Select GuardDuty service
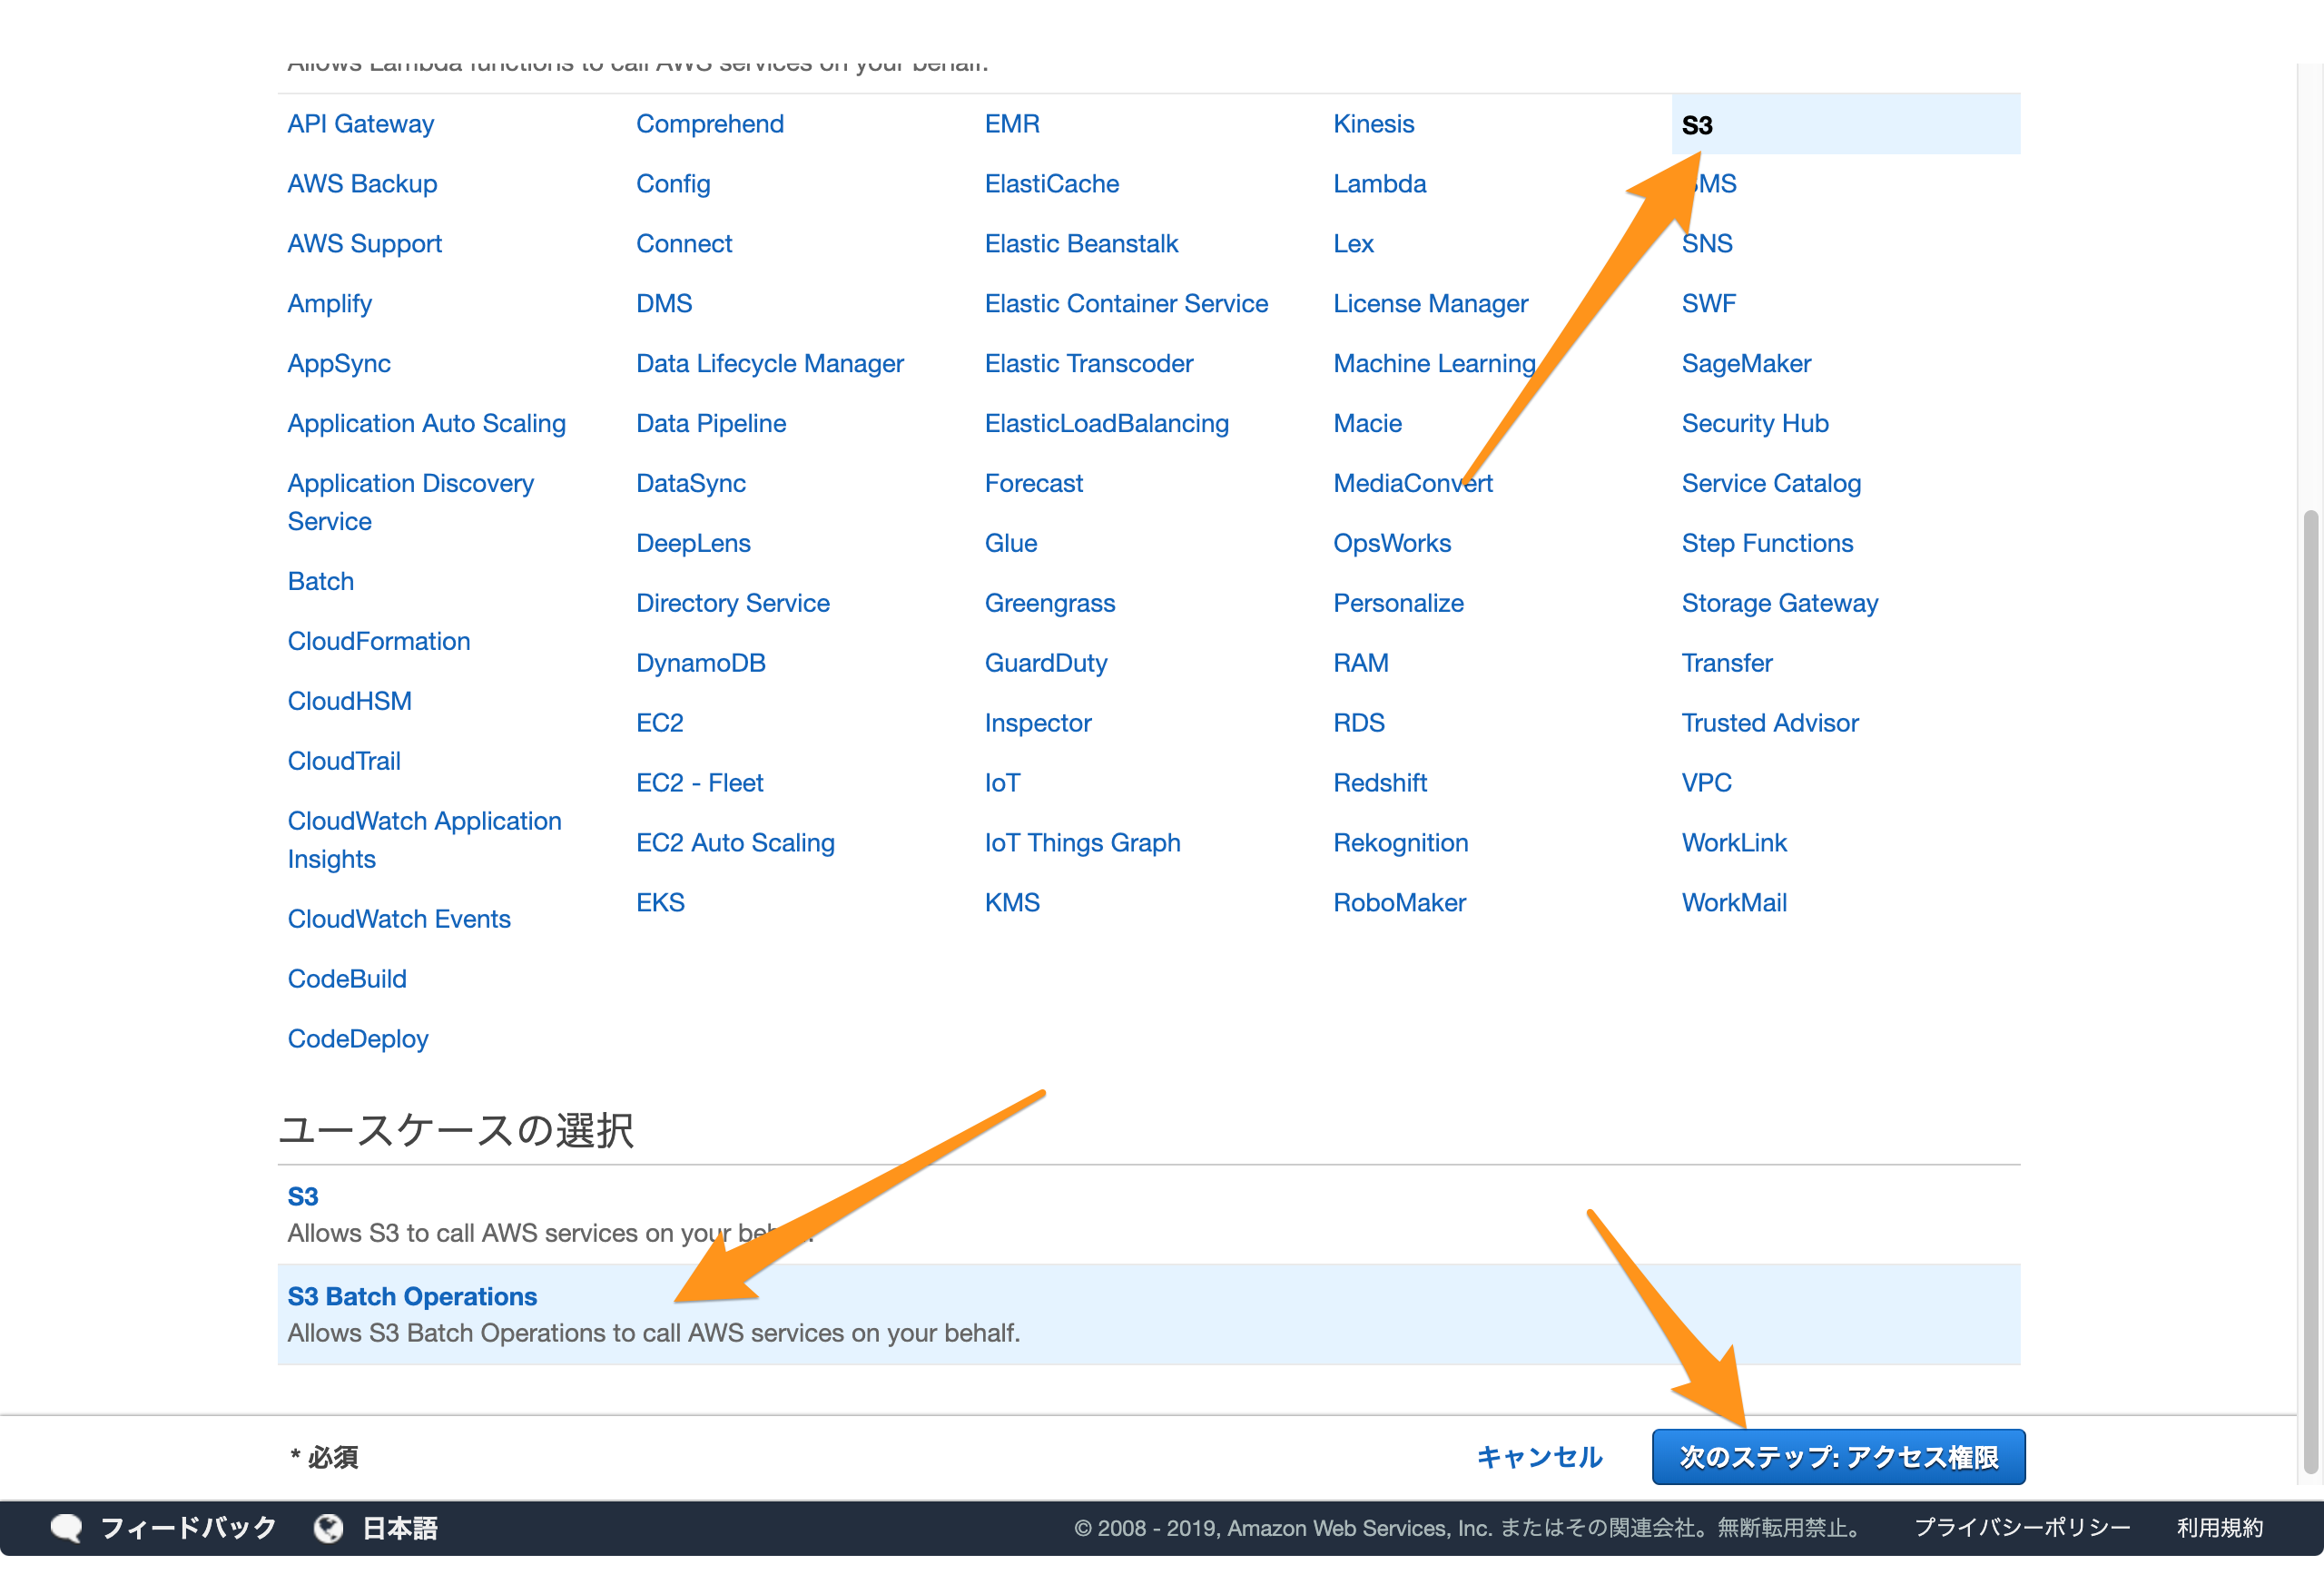 pyautogui.click(x=1045, y=663)
